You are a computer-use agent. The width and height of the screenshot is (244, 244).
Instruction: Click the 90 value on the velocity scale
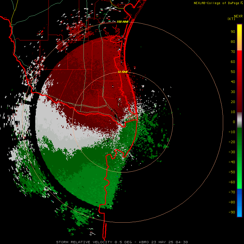click(233, 32)
